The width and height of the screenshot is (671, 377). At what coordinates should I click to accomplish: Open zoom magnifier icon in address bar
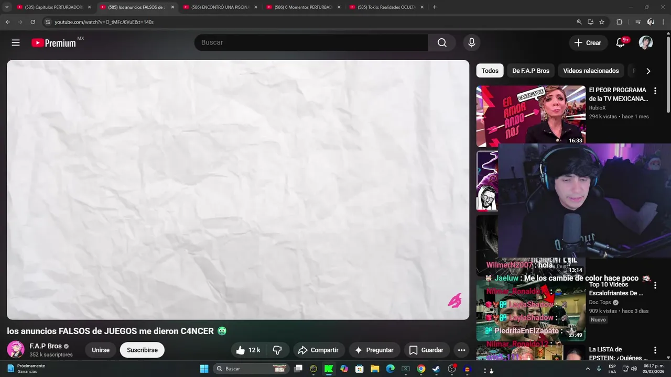click(x=579, y=22)
